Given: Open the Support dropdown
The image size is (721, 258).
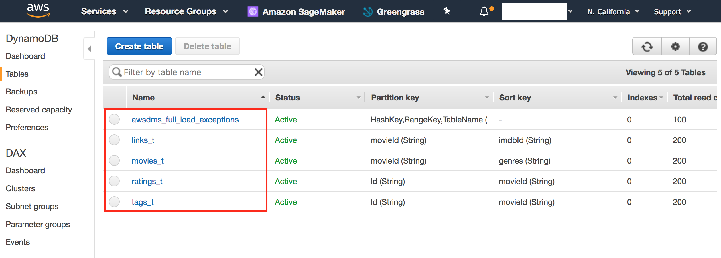Looking at the screenshot, I should [672, 12].
